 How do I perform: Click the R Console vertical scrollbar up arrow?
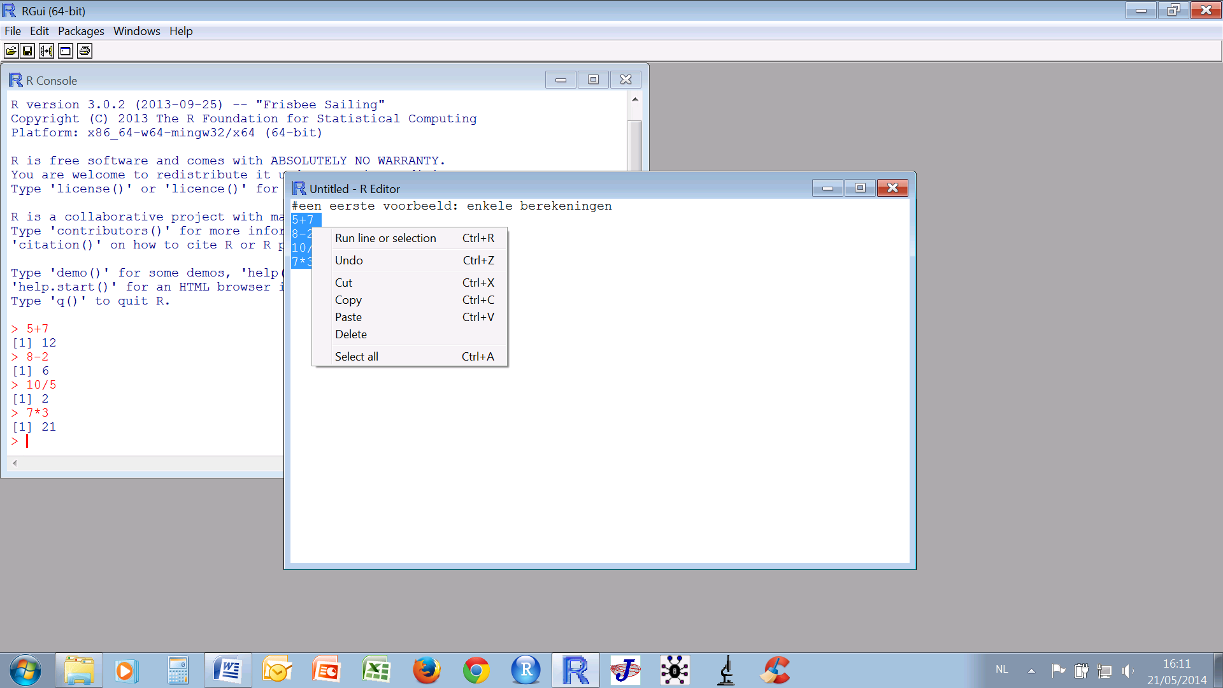click(634, 99)
